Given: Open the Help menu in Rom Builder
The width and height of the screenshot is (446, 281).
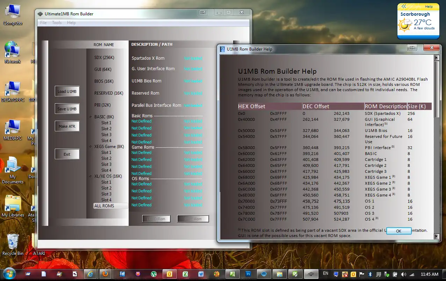Looking at the screenshot, I should point(71,23).
